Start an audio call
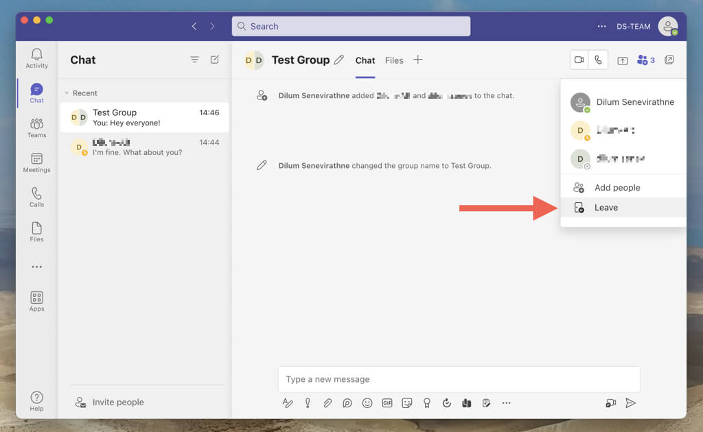This screenshot has width=703, height=432. 599,60
